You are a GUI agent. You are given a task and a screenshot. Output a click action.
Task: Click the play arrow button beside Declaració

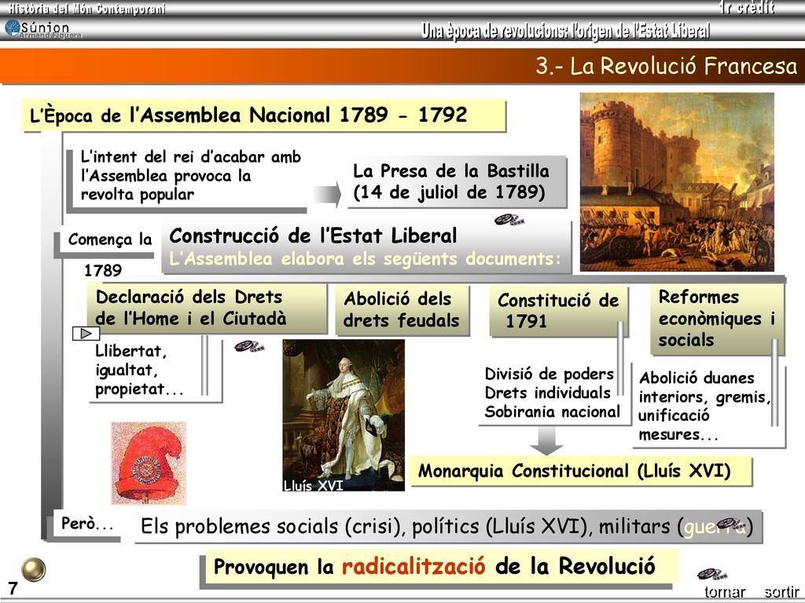coord(86,334)
